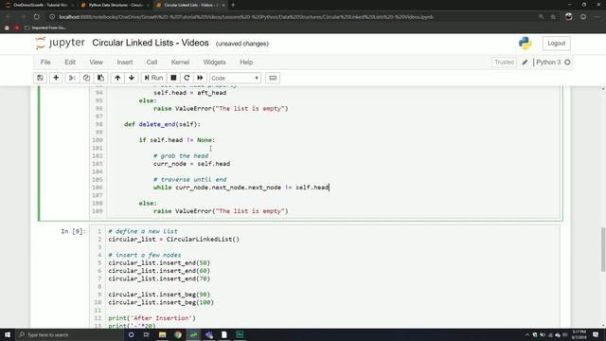Open the View menu
Screen dimensions: 606x341
tap(97, 63)
